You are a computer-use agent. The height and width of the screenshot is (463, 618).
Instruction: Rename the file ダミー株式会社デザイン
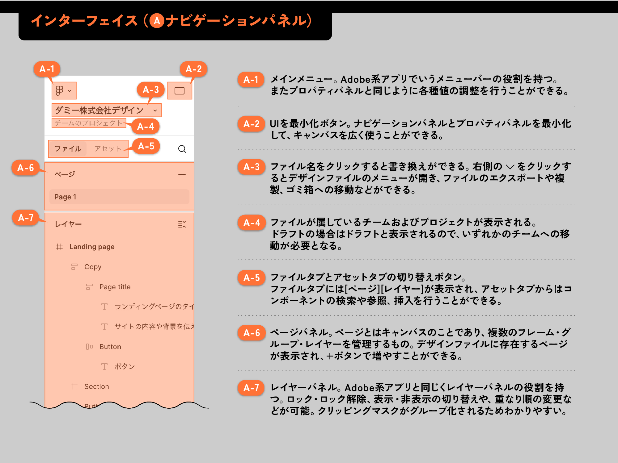[x=99, y=110]
